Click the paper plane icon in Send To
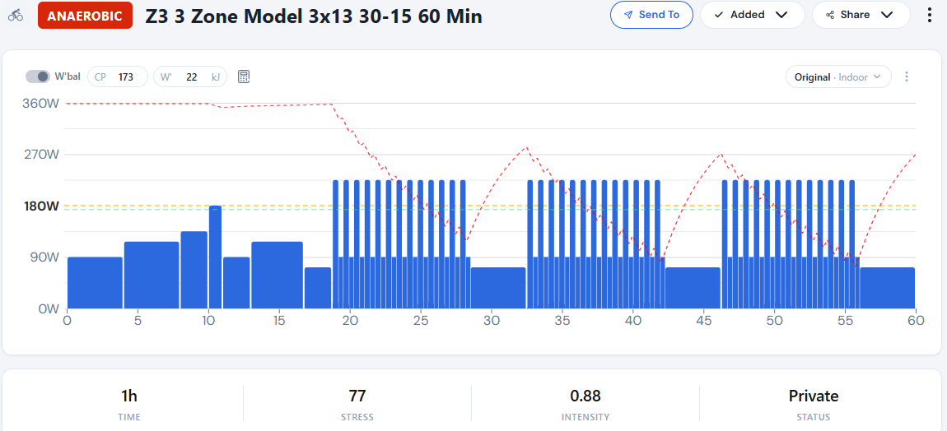 pyautogui.click(x=628, y=15)
